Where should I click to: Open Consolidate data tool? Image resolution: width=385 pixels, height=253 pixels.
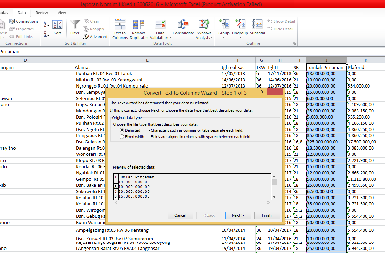183,28
